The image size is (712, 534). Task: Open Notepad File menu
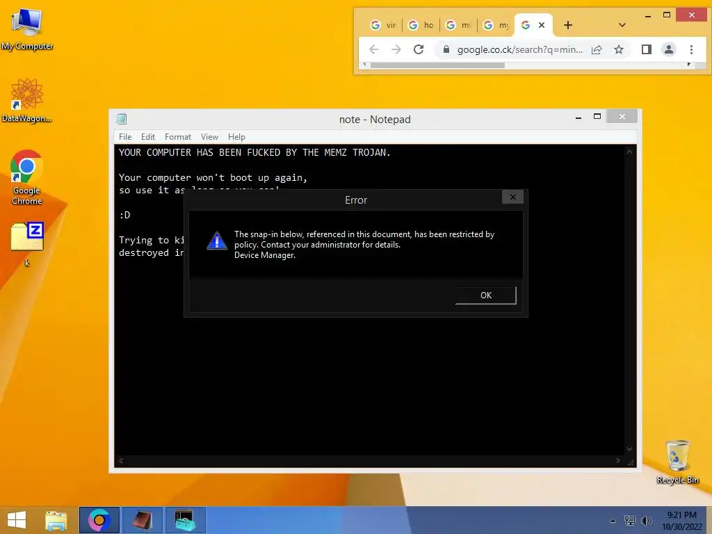tap(125, 137)
